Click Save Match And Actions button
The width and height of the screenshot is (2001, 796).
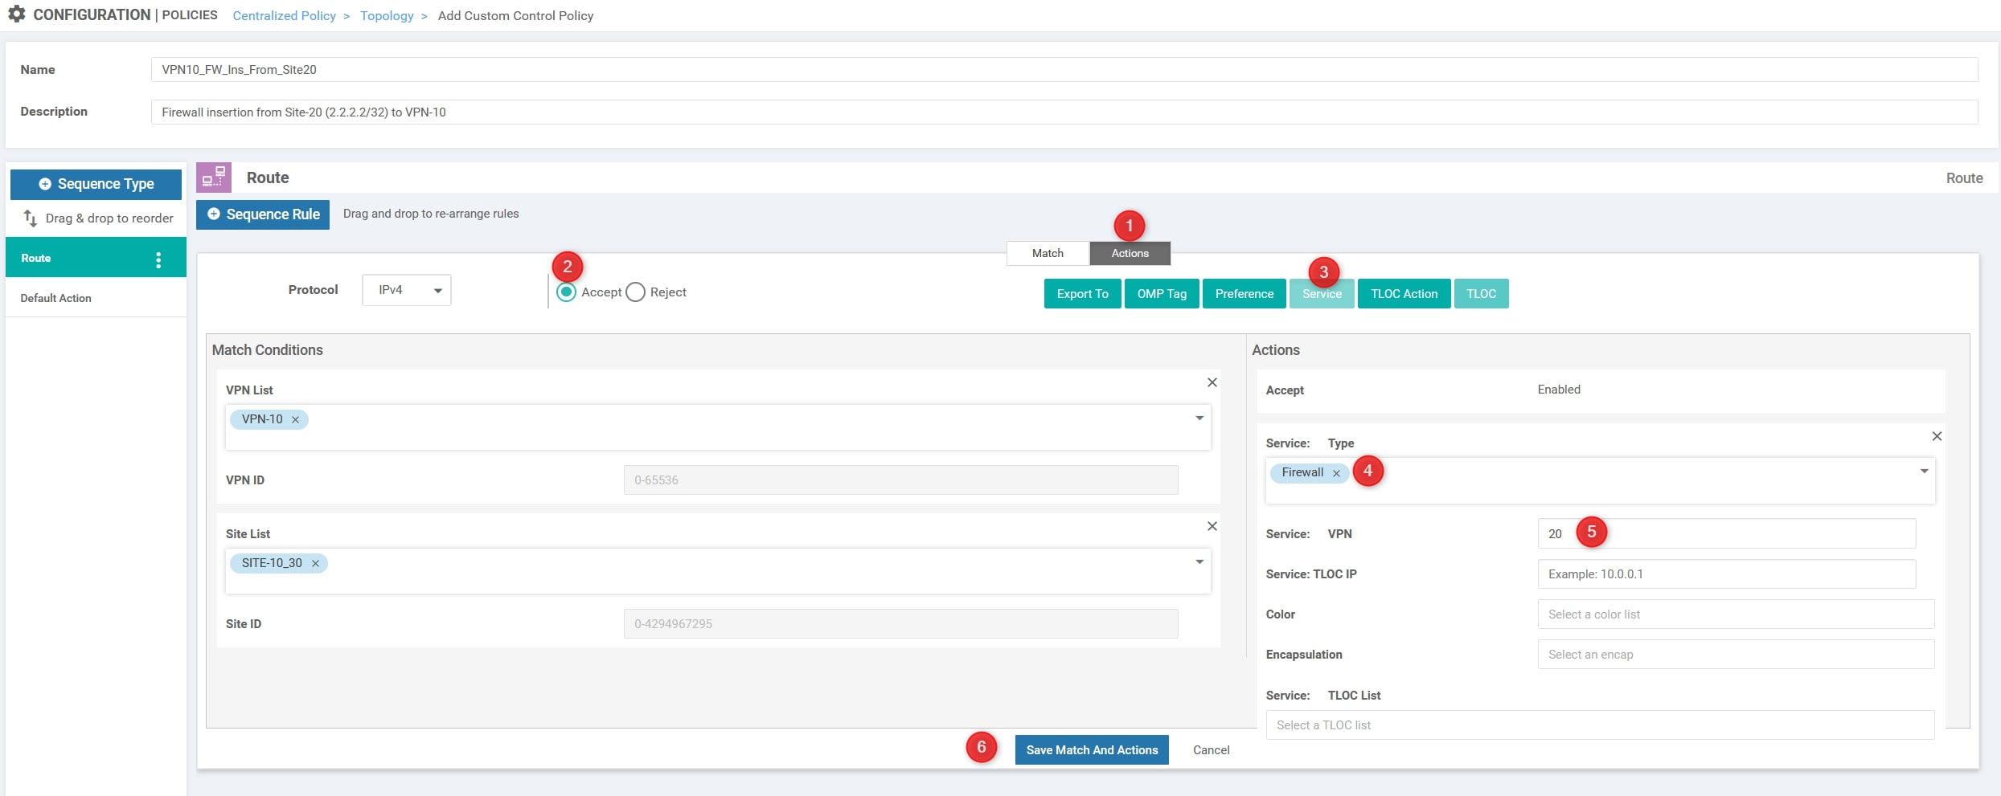(1091, 750)
